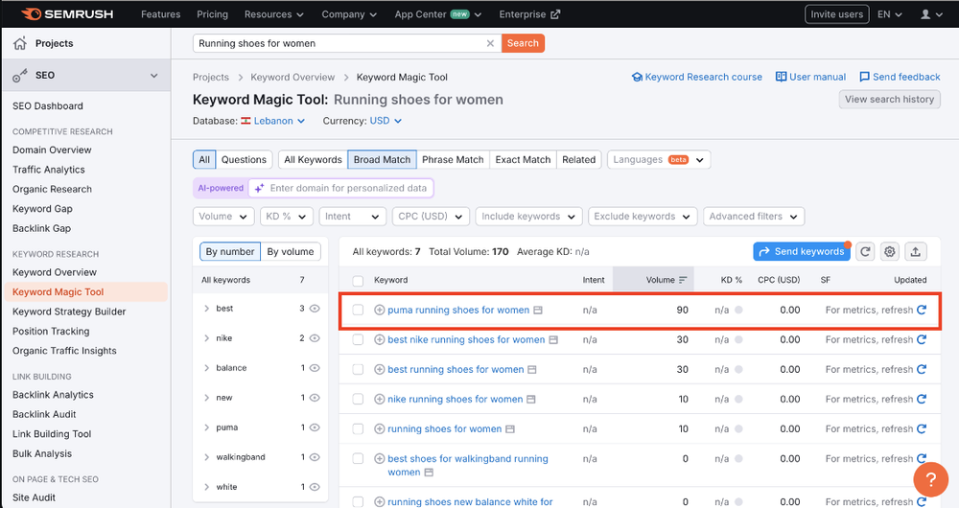Open Position Tracking in the sidebar

[x=52, y=332]
